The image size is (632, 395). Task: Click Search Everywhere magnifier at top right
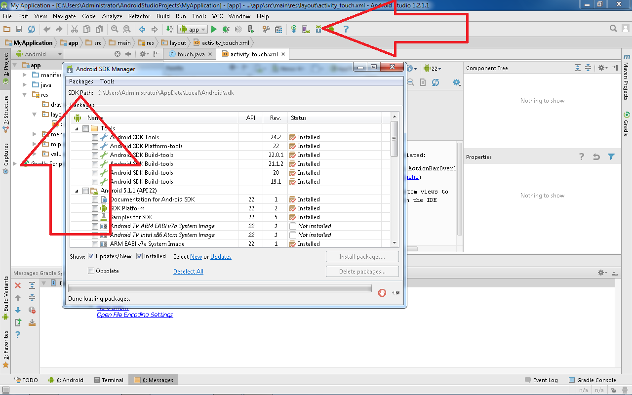(613, 29)
